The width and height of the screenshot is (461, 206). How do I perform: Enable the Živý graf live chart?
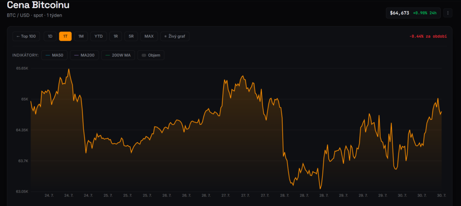[175, 36]
